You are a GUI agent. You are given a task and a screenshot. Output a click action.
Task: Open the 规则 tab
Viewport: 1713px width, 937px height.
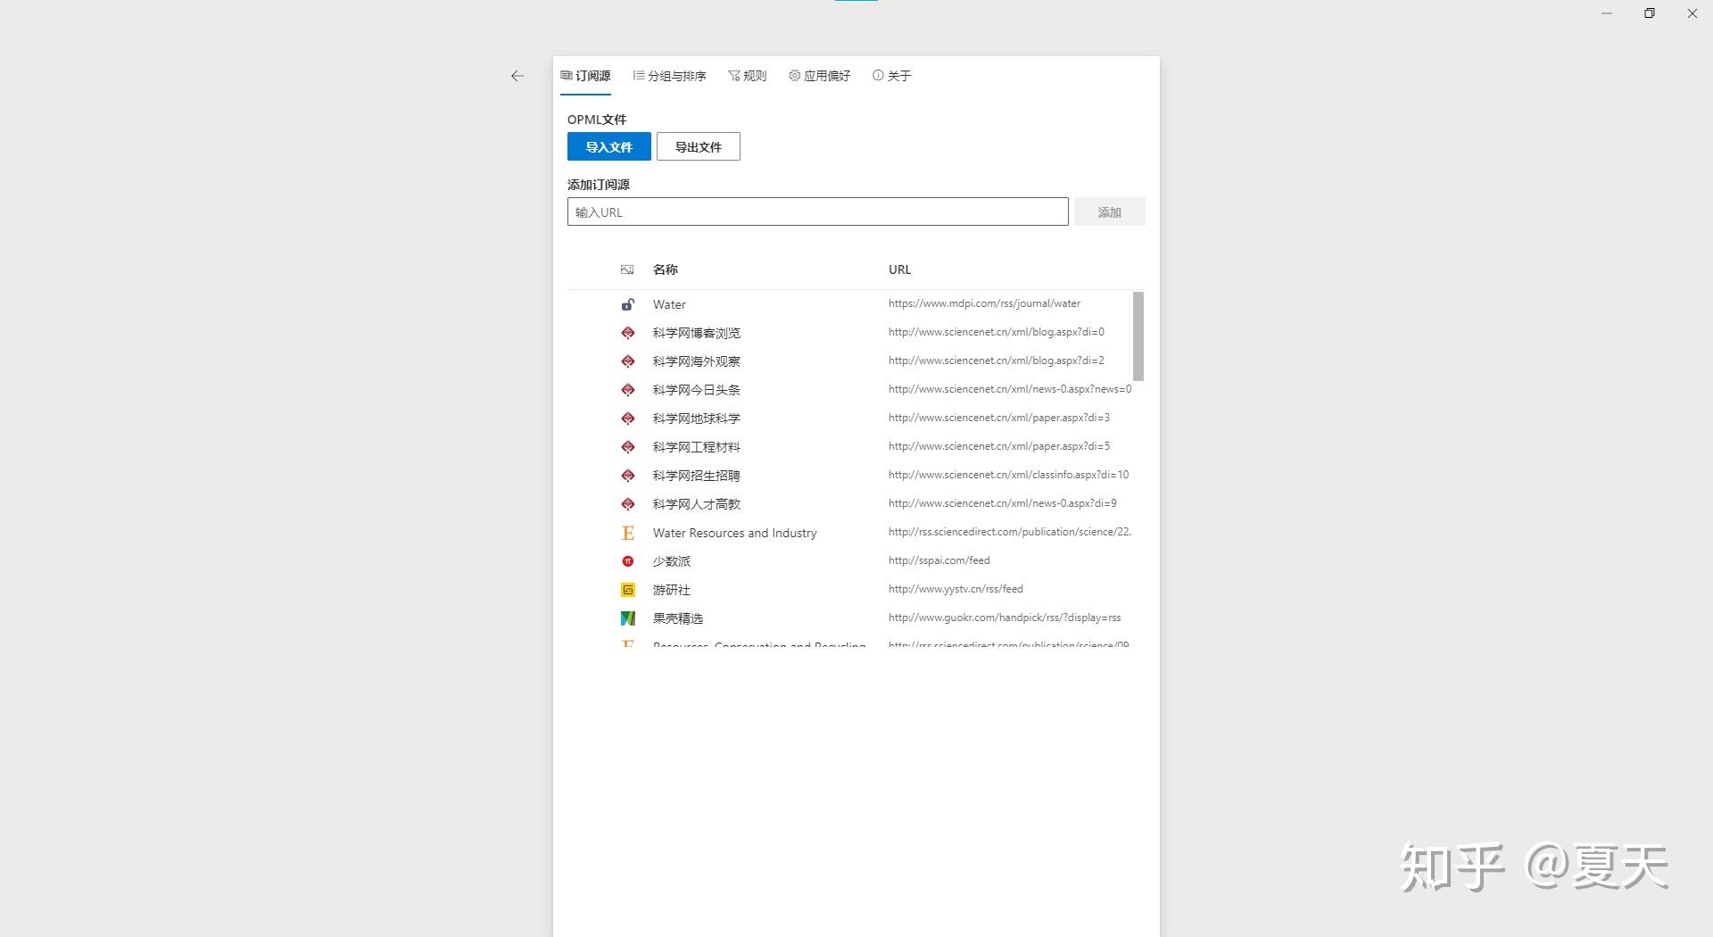(x=748, y=76)
